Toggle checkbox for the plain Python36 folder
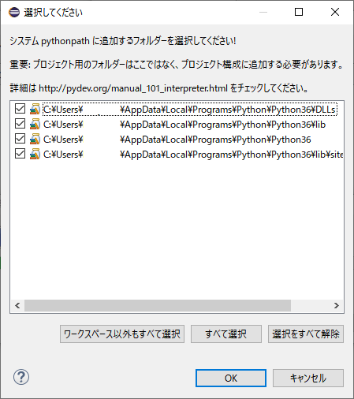 click(x=20, y=139)
